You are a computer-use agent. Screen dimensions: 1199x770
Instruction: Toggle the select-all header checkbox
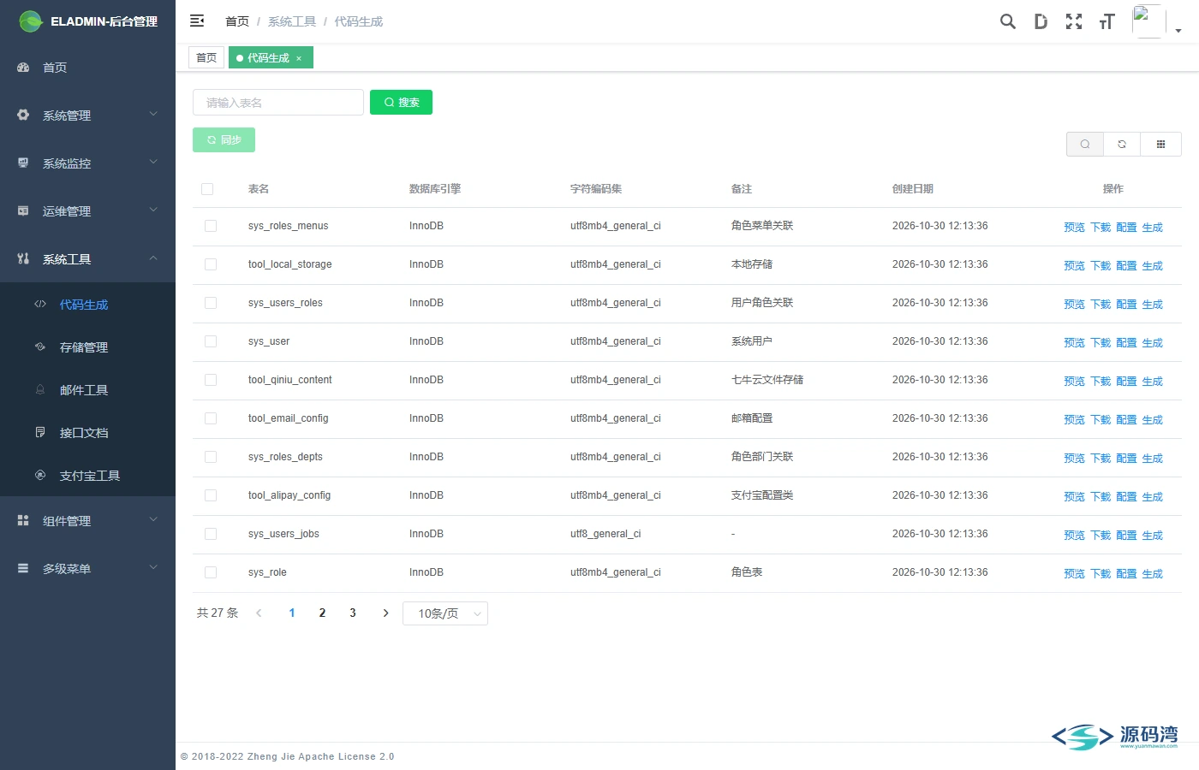207,189
